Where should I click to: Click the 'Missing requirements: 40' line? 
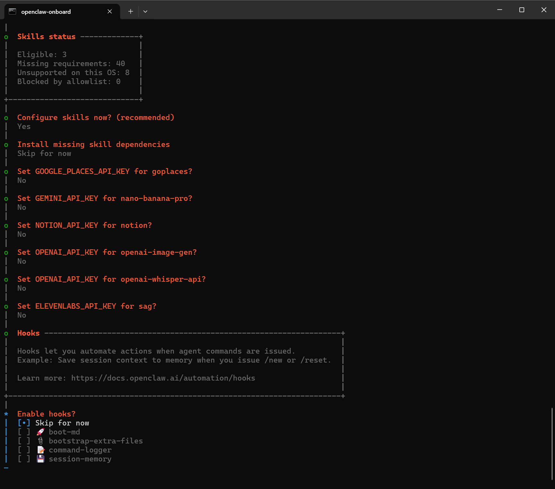pos(71,64)
